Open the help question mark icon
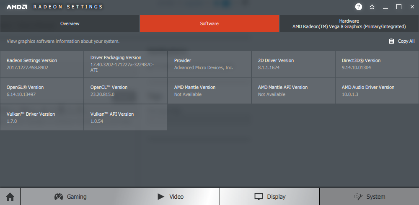Viewport: 419px width, 205px height. 359,7
